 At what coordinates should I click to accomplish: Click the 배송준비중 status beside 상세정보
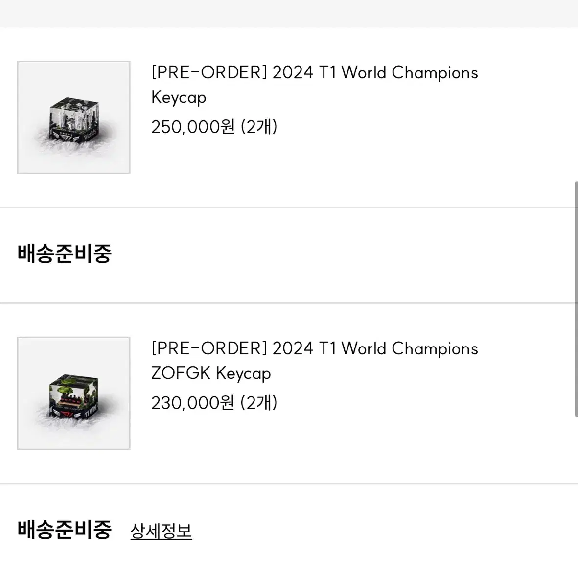pyautogui.click(x=65, y=530)
